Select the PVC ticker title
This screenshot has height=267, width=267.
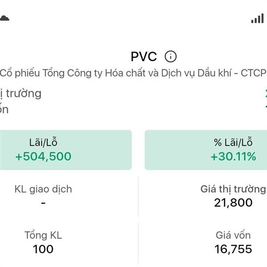coord(144,57)
